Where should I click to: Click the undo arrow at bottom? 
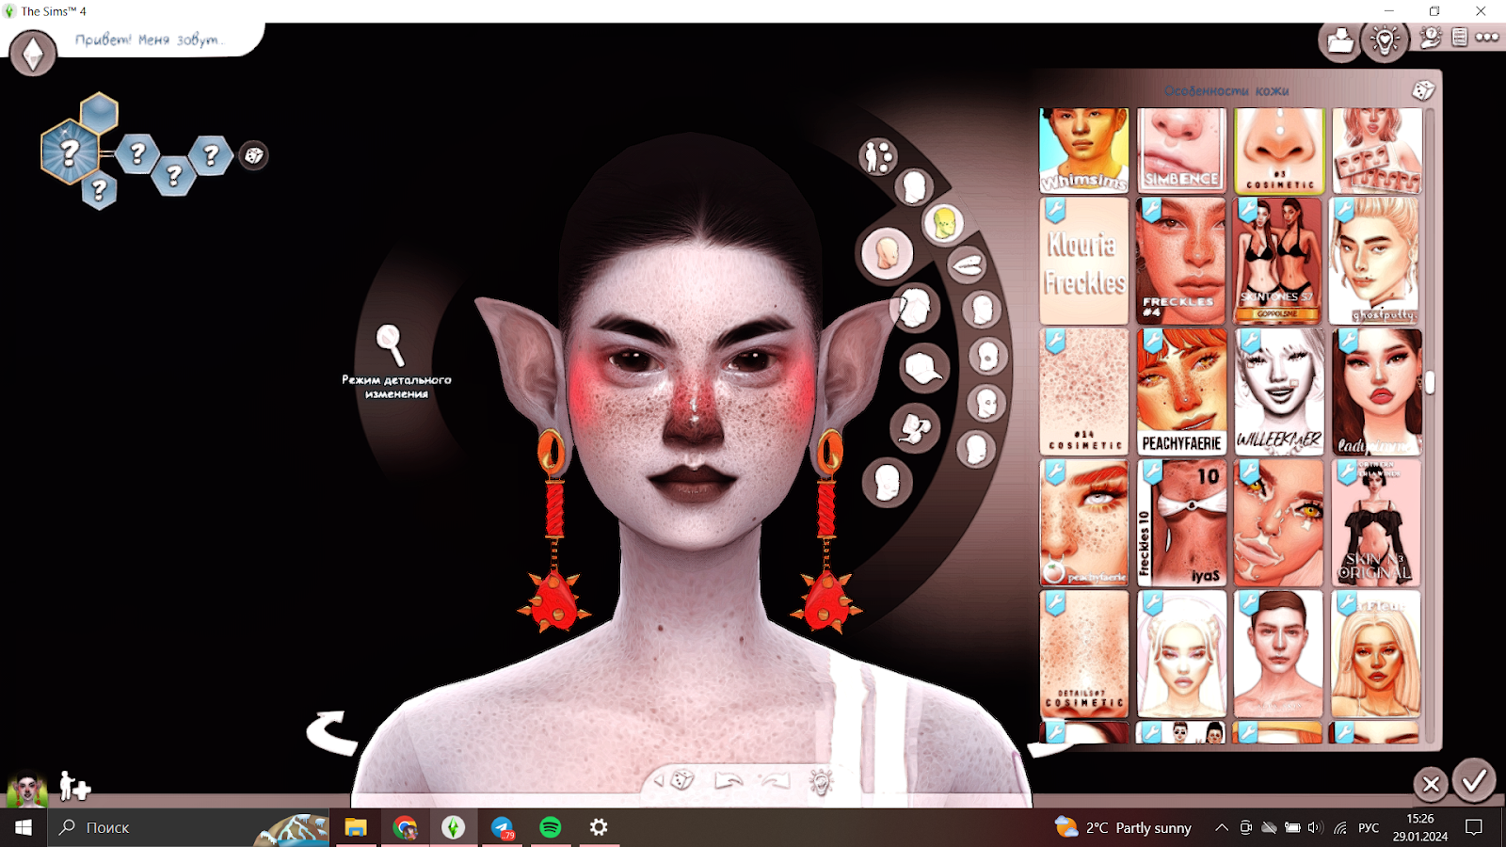(x=729, y=780)
